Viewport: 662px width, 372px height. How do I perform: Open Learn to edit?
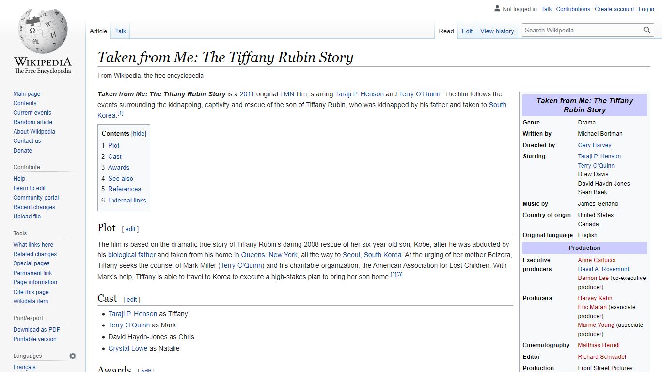coord(30,188)
